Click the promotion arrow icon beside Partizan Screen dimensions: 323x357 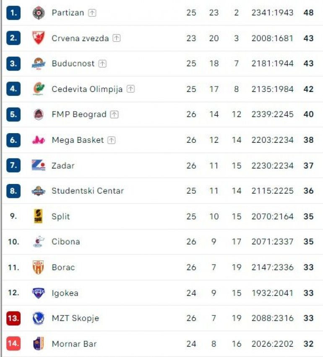[x=92, y=13]
